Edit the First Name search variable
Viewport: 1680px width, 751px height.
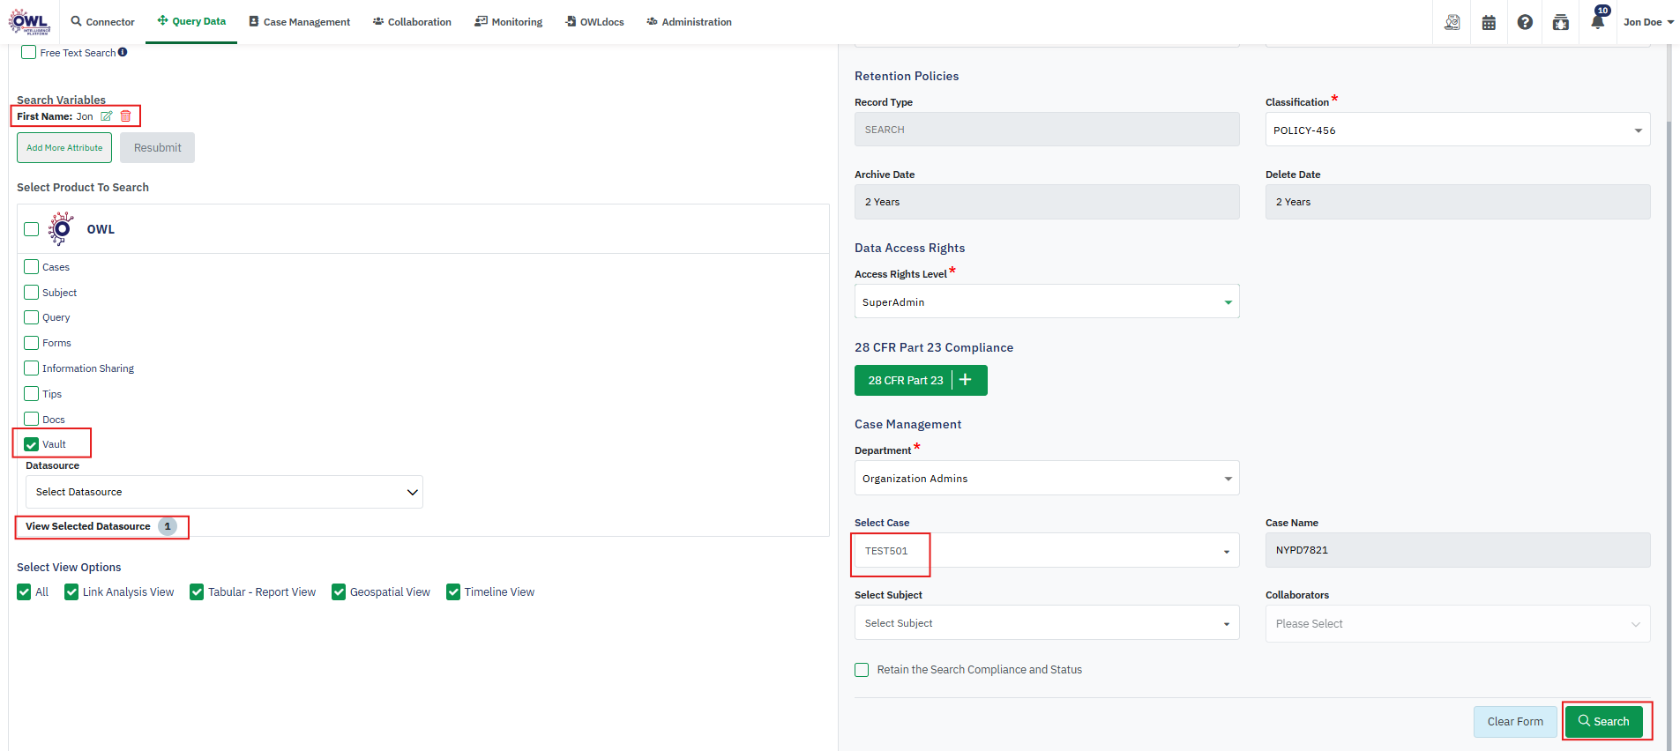107,116
